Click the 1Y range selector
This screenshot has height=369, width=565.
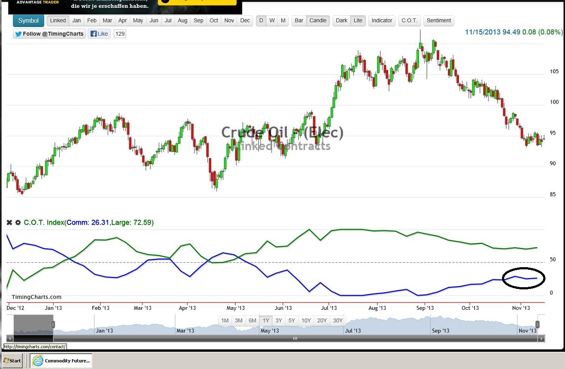pos(266,320)
